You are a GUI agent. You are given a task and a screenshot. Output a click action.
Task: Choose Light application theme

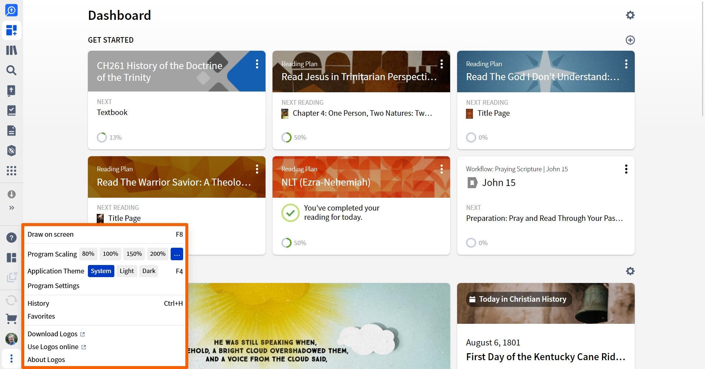pyautogui.click(x=127, y=271)
